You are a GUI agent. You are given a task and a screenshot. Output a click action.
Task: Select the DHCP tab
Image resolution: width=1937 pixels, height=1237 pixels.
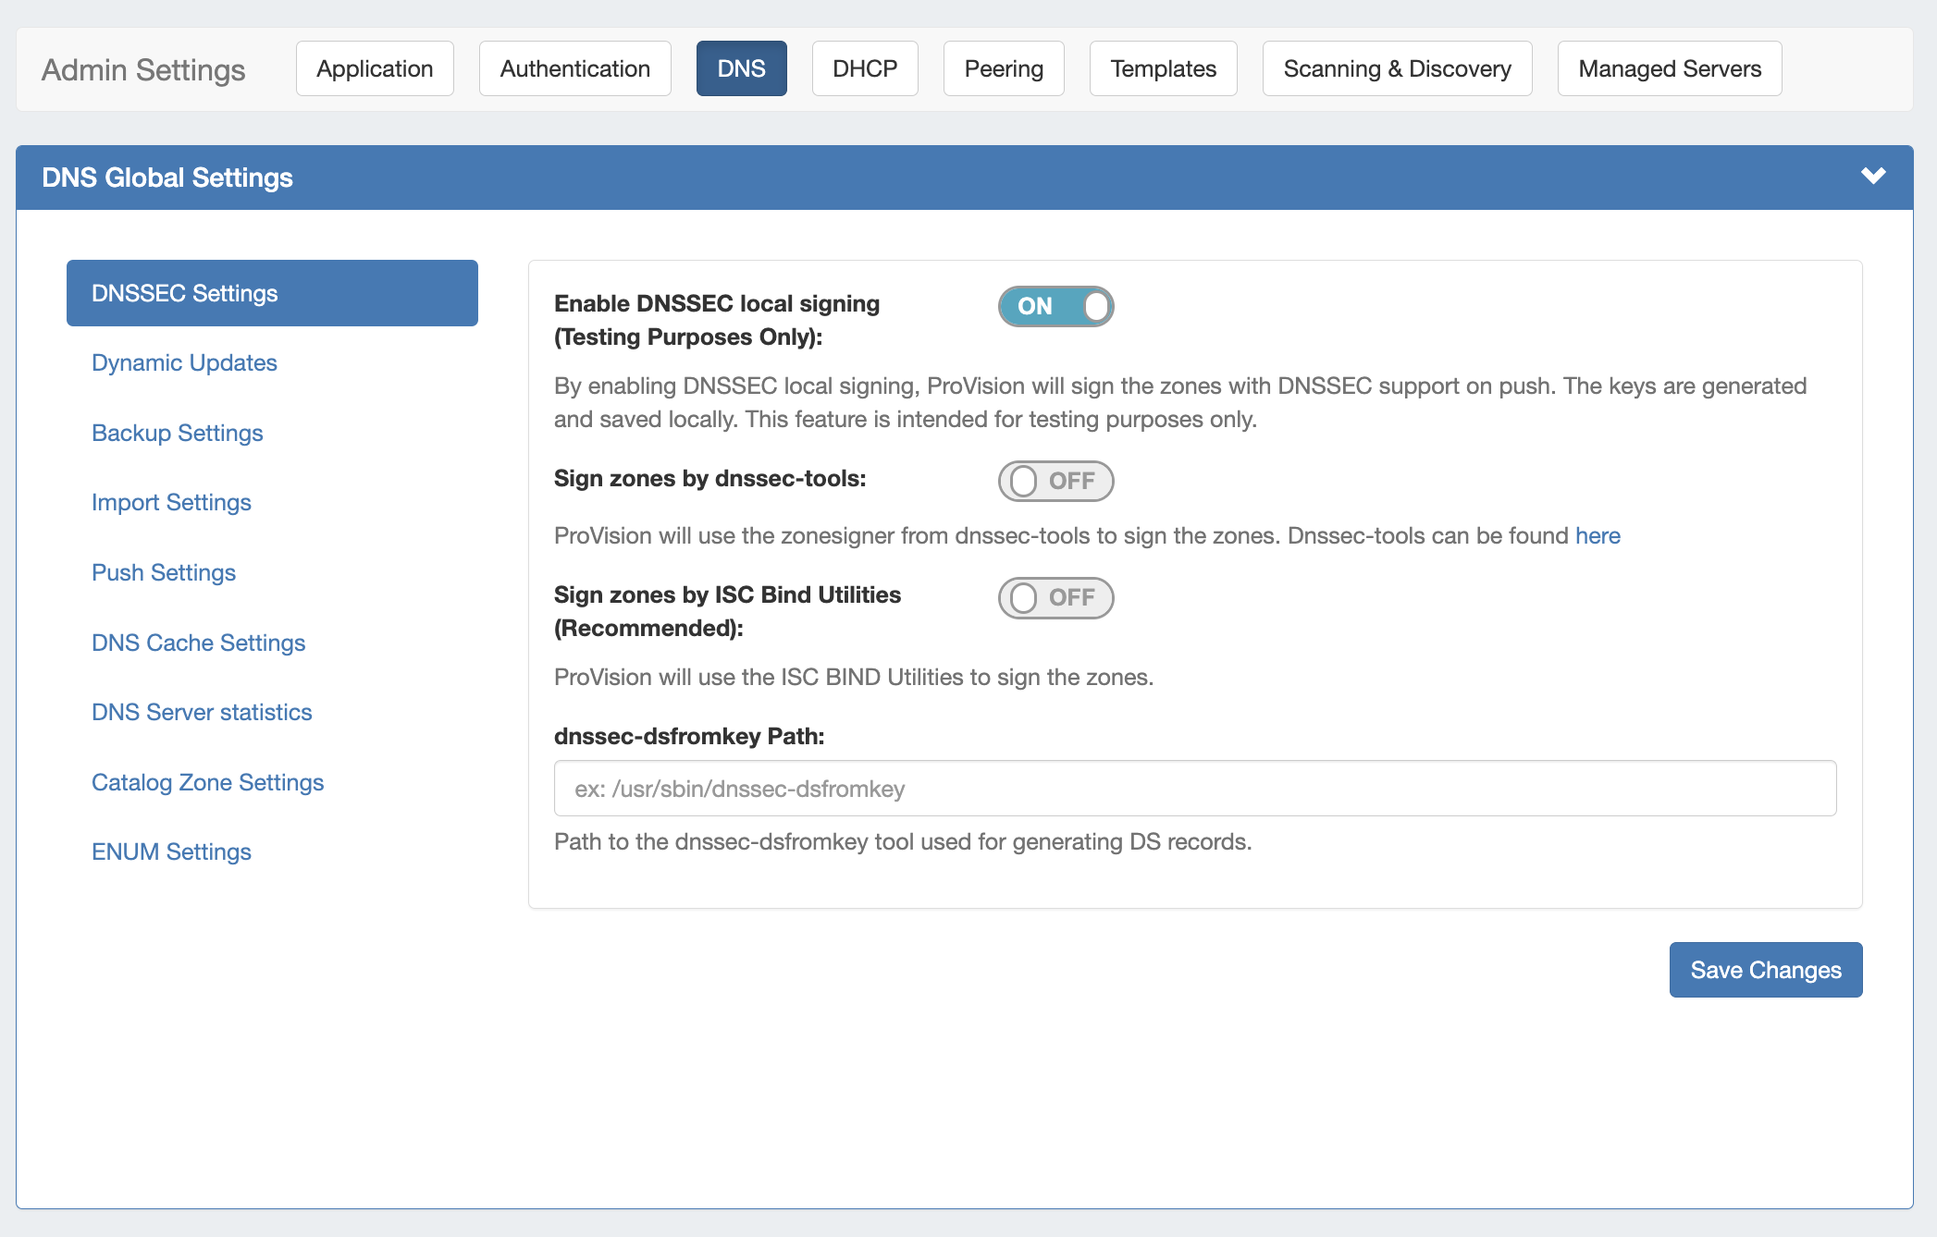point(864,68)
